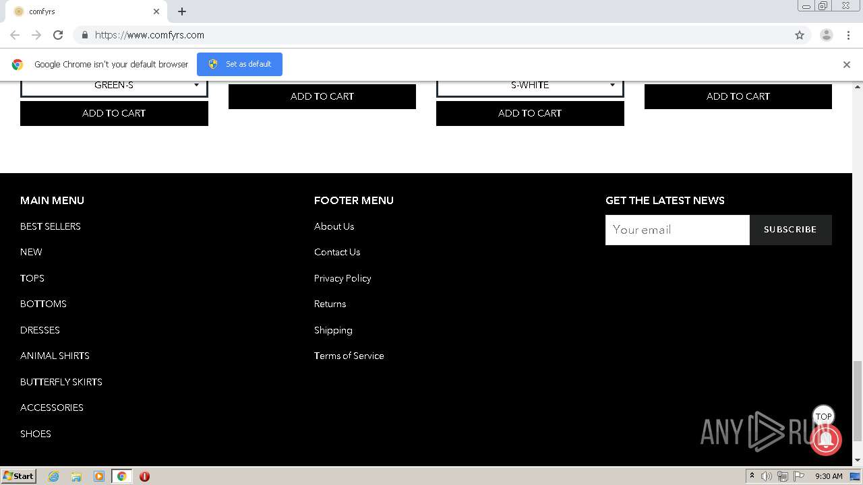This screenshot has height=485, width=863.
Task: Focus the Your email input field
Action: 678,230
